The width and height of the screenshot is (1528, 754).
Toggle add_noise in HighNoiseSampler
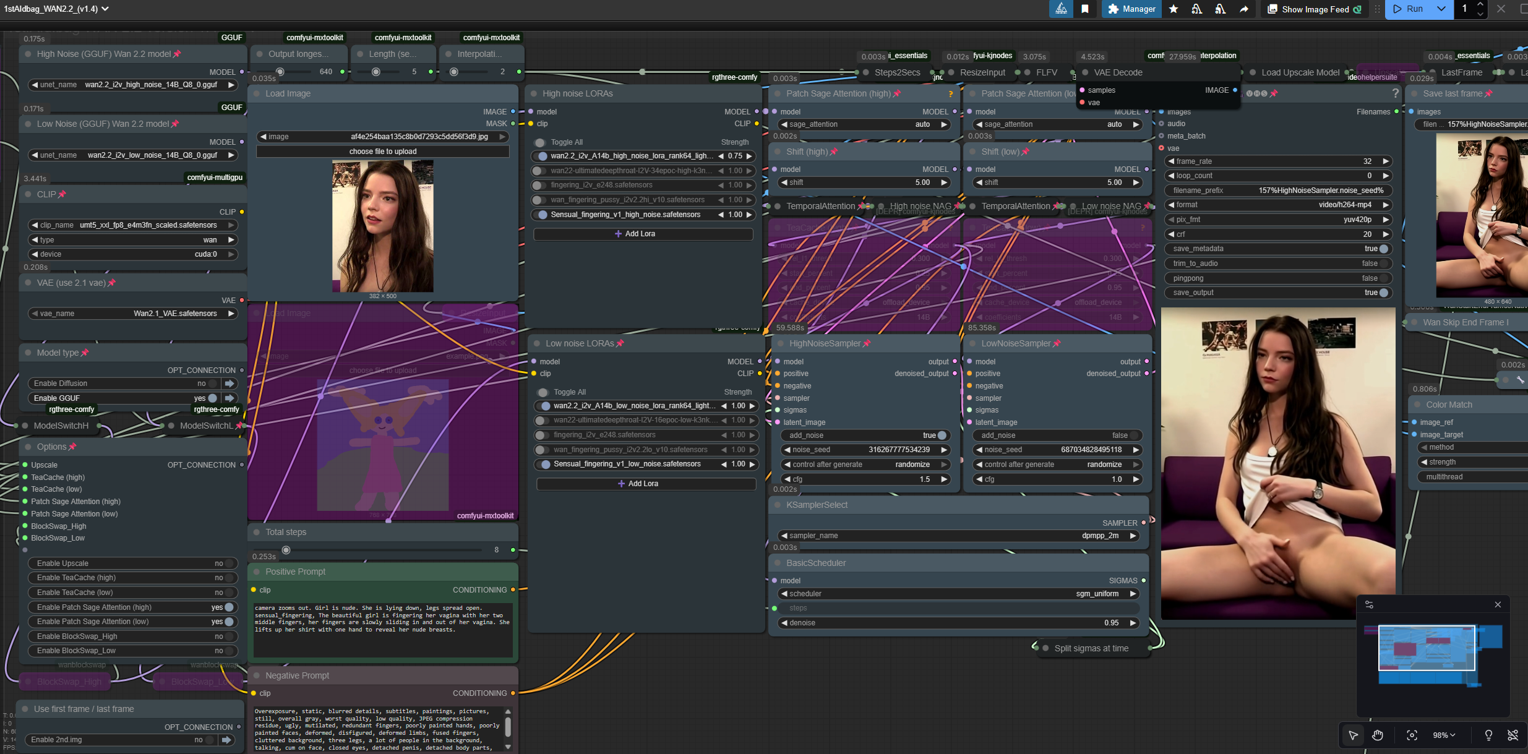coord(941,435)
